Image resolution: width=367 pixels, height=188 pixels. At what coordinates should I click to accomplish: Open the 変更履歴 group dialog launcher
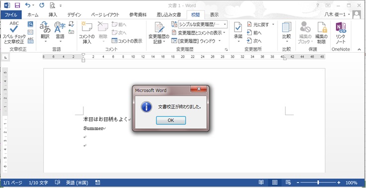[226, 49]
